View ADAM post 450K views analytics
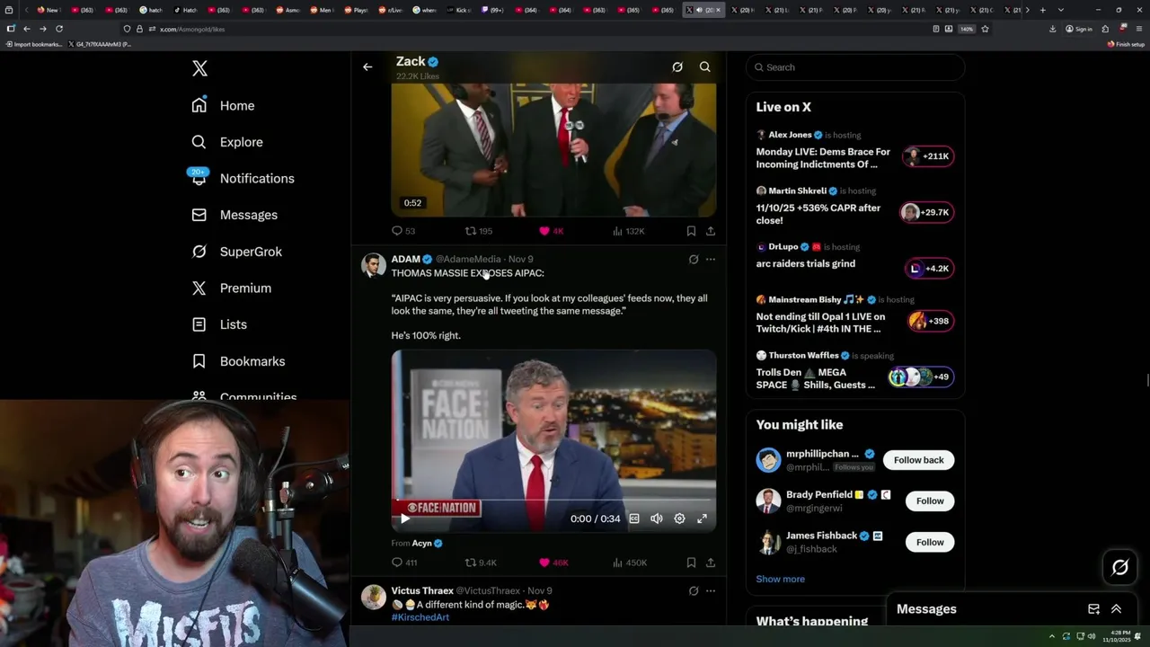Image resolution: width=1150 pixels, height=647 pixels. tap(629, 563)
